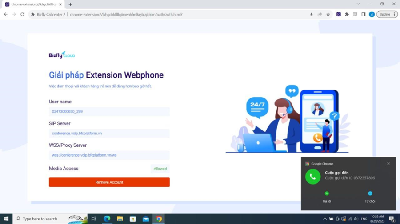This screenshot has height=224, width=400.
Task: Select the chrome-extension tab
Action: 33,4
